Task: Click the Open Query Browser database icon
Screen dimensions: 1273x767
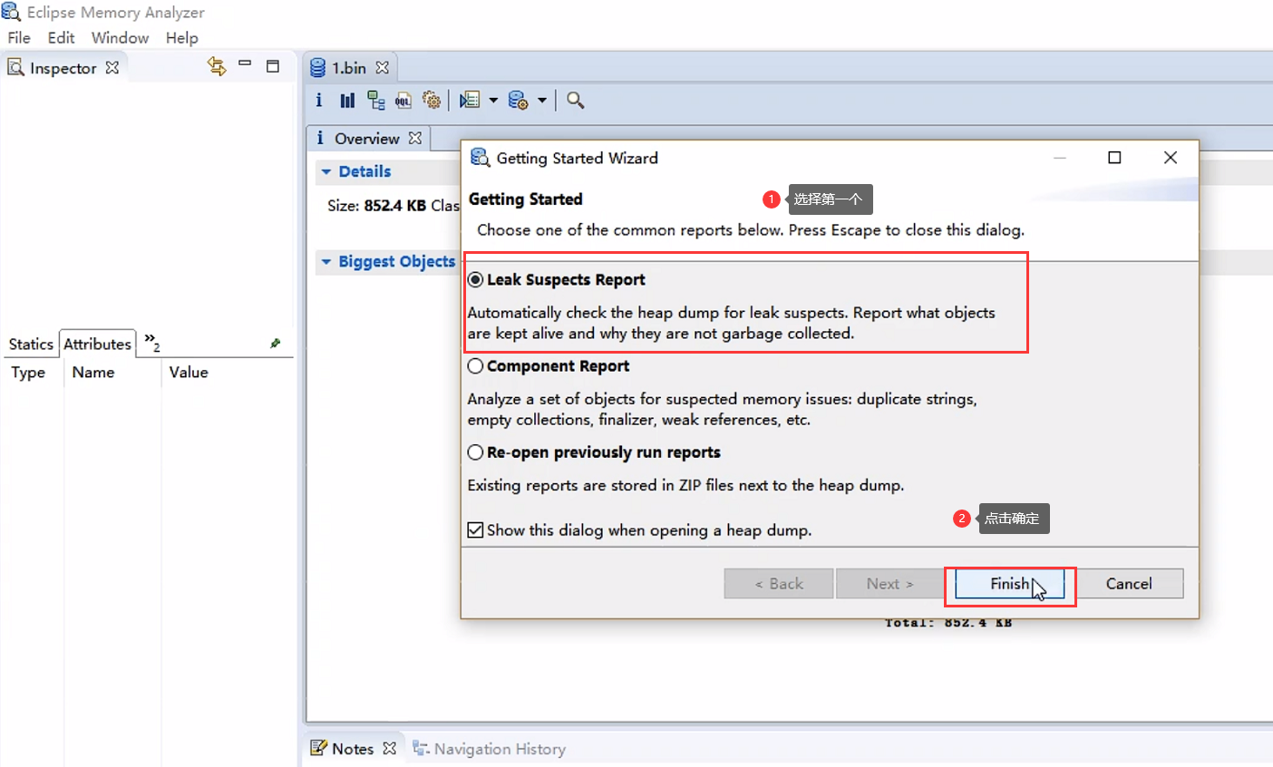Action: point(518,100)
